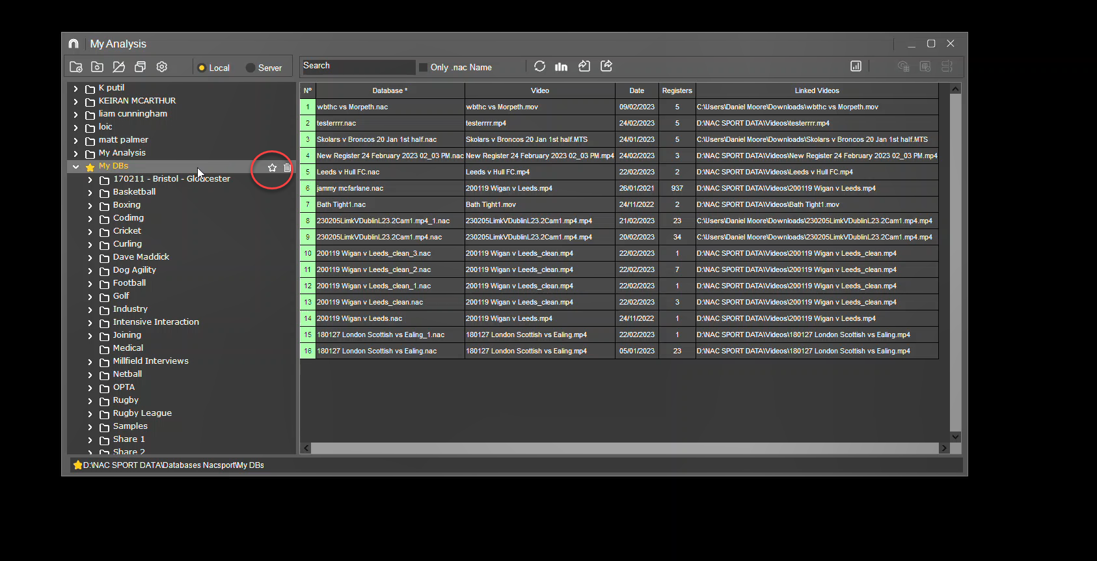Click the refresh database list icon
This screenshot has height=561, width=1097.
[x=539, y=66]
